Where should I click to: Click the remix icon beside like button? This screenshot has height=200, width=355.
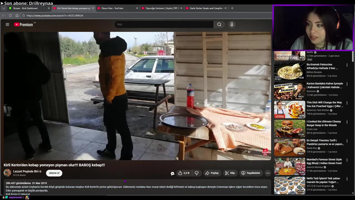pos(173,173)
